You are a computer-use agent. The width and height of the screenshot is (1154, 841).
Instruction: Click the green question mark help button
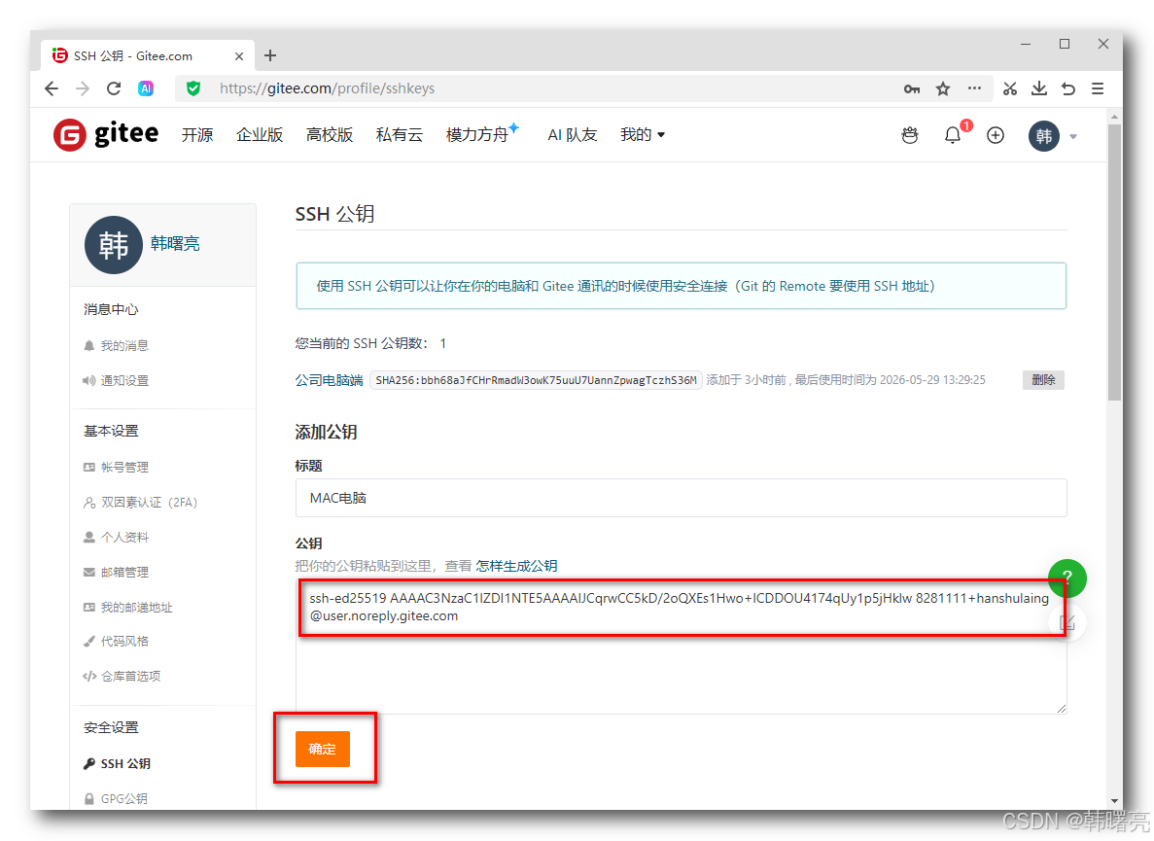(x=1067, y=578)
